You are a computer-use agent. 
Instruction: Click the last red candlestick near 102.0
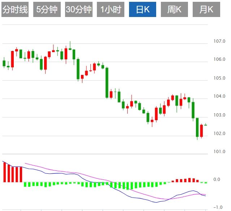201,131
